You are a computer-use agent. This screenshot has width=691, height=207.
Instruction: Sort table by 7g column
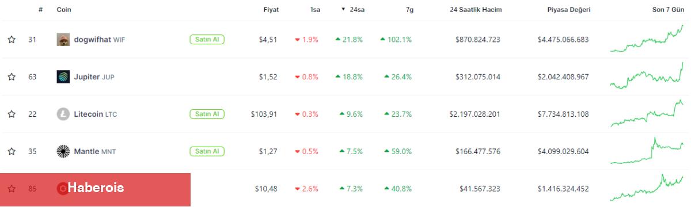point(408,10)
